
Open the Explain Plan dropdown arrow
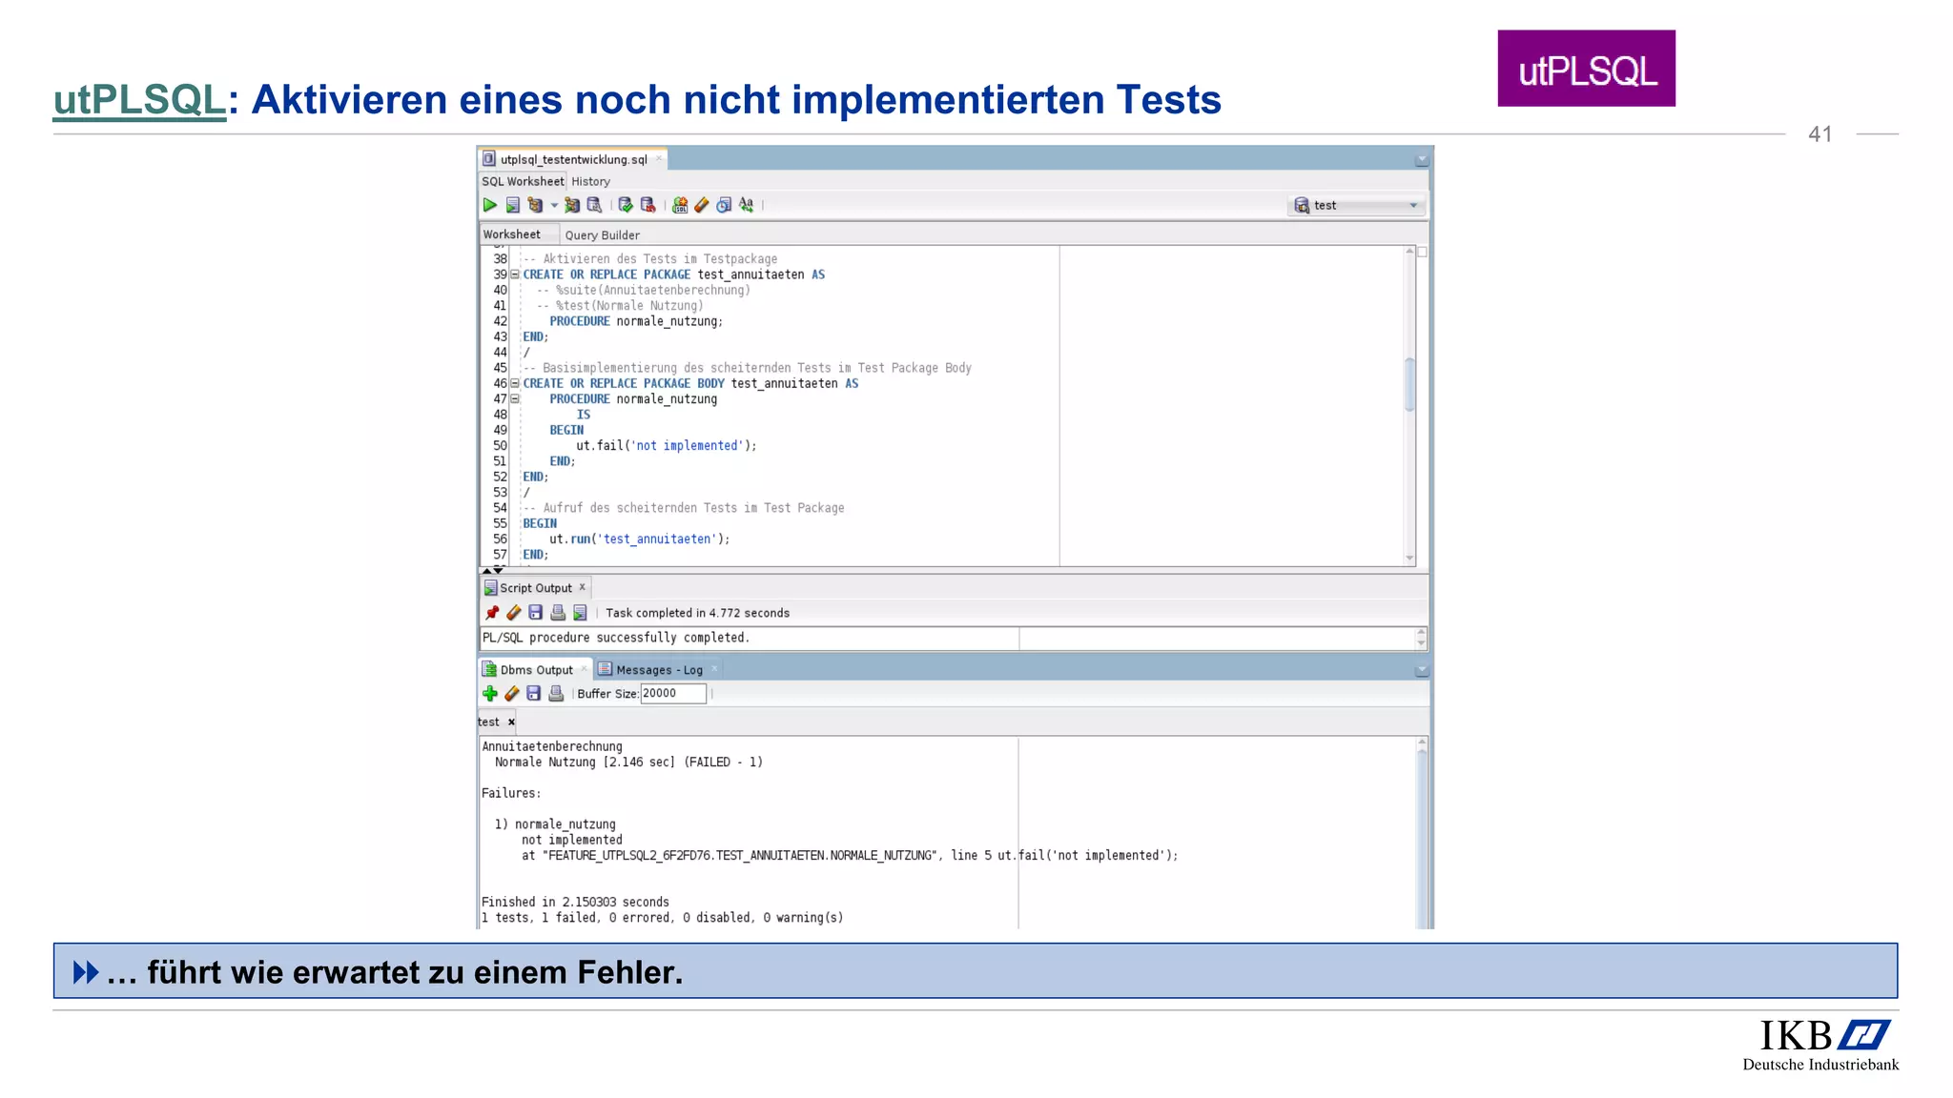tap(554, 205)
